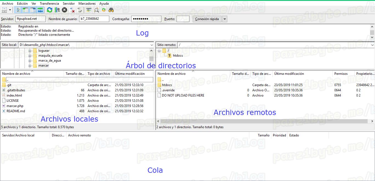Select the .git folder icon
375x181 pixels.
[x=4, y=85]
